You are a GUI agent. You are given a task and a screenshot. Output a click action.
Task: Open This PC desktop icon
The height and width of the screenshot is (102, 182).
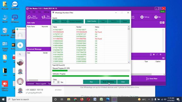pos(5,18)
